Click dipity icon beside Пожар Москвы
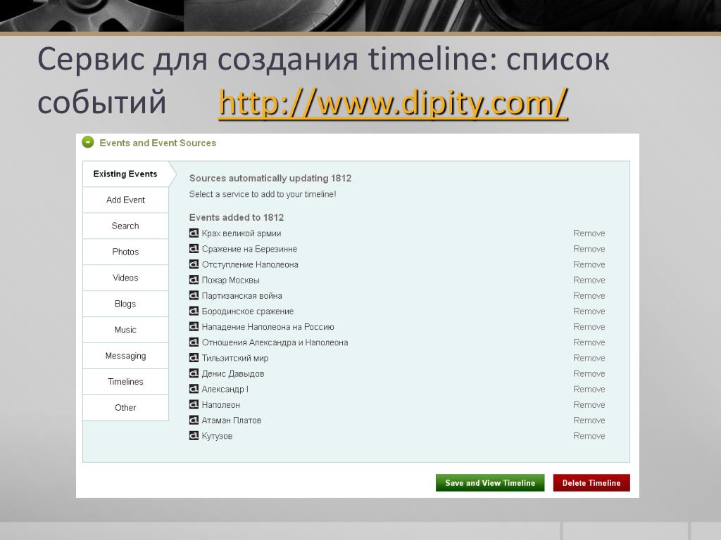 coord(194,280)
